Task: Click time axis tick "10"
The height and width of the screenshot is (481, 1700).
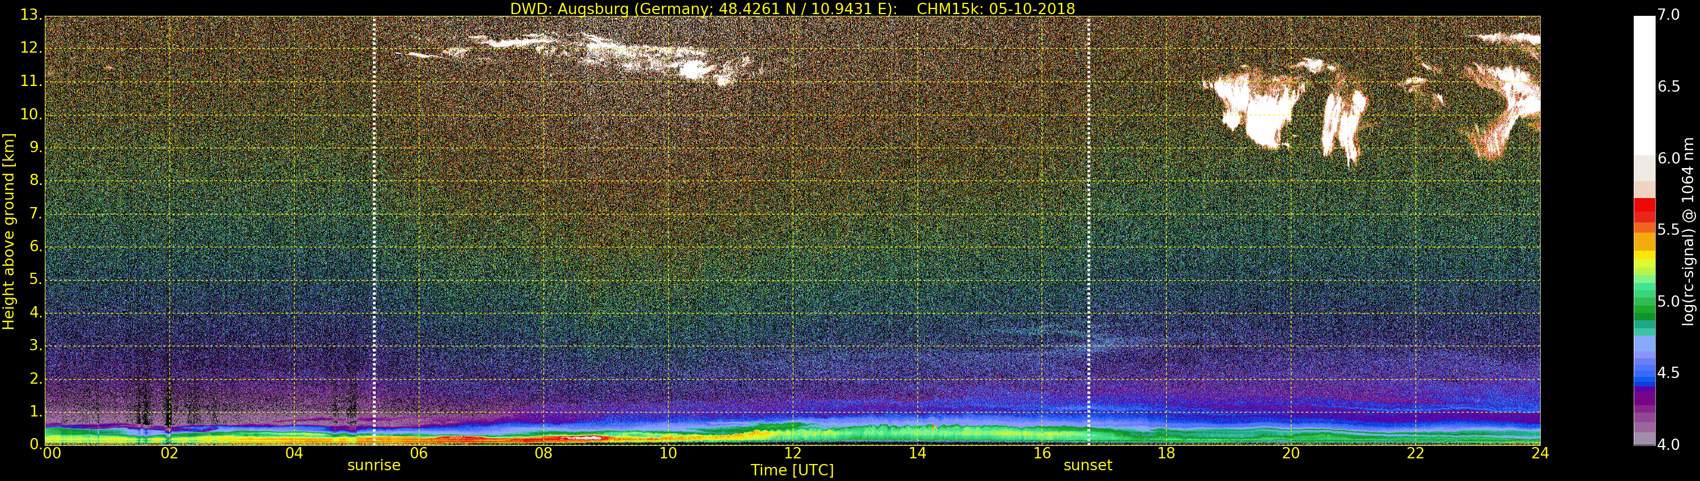Action: pyautogui.click(x=668, y=453)
